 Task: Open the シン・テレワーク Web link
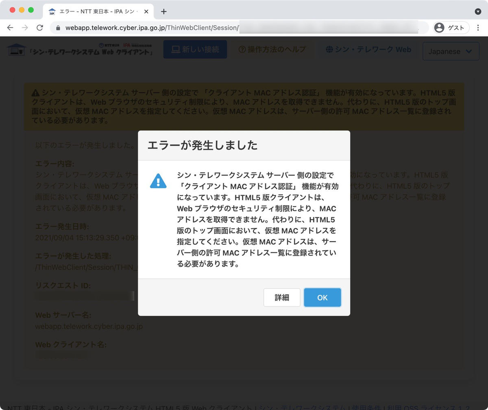[368, 49]
